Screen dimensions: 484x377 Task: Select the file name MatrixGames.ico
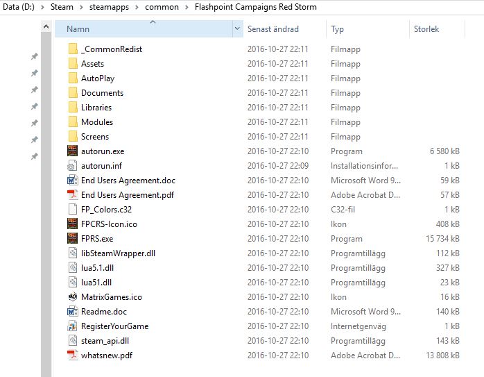click(112, 297)
